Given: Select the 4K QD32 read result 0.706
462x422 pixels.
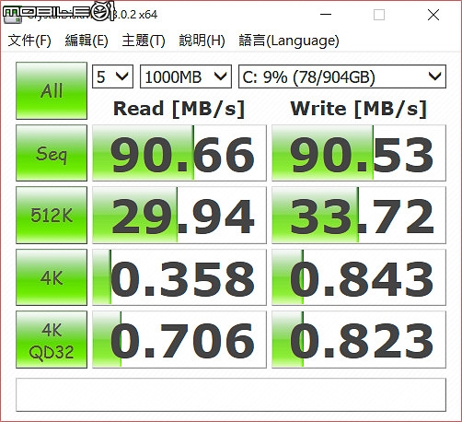Looking at the screenshot, I should (x=179, y=340).
